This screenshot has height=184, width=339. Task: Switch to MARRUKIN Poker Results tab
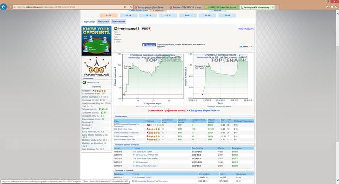tap(222, 7)
